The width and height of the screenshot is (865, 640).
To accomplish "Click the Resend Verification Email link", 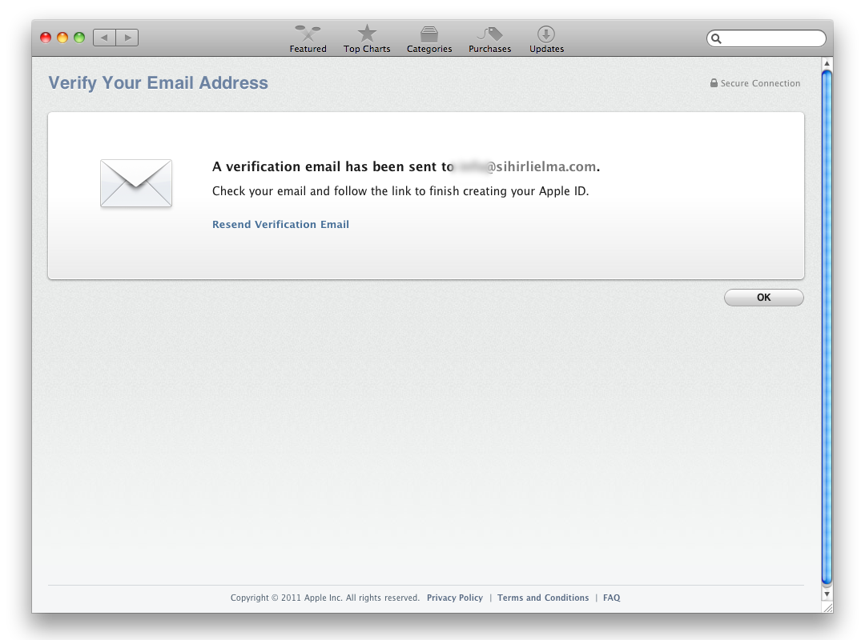I will tap(280, 224).
